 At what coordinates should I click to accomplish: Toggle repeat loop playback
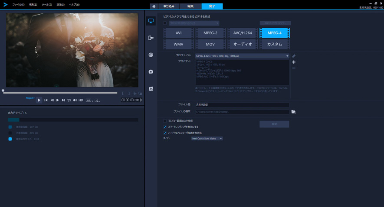coord(69,100)
